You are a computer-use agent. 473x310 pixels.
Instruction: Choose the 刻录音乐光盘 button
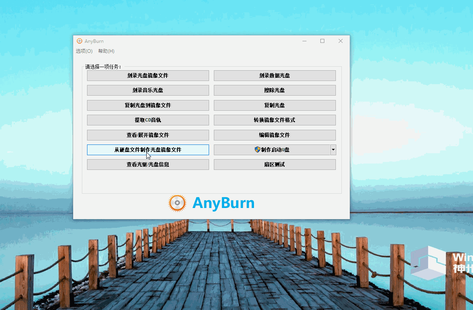148,90
